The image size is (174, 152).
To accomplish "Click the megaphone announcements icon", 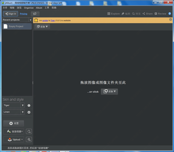I will pos(35,14).
